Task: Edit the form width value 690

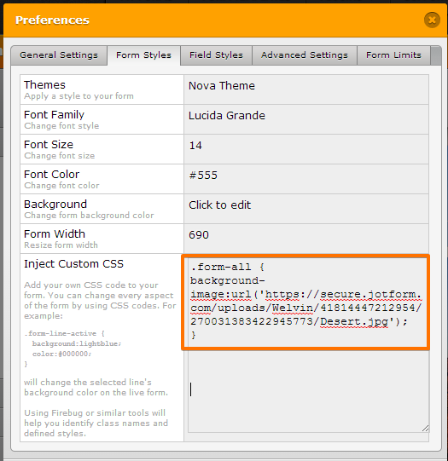Action: click(306, 239)
